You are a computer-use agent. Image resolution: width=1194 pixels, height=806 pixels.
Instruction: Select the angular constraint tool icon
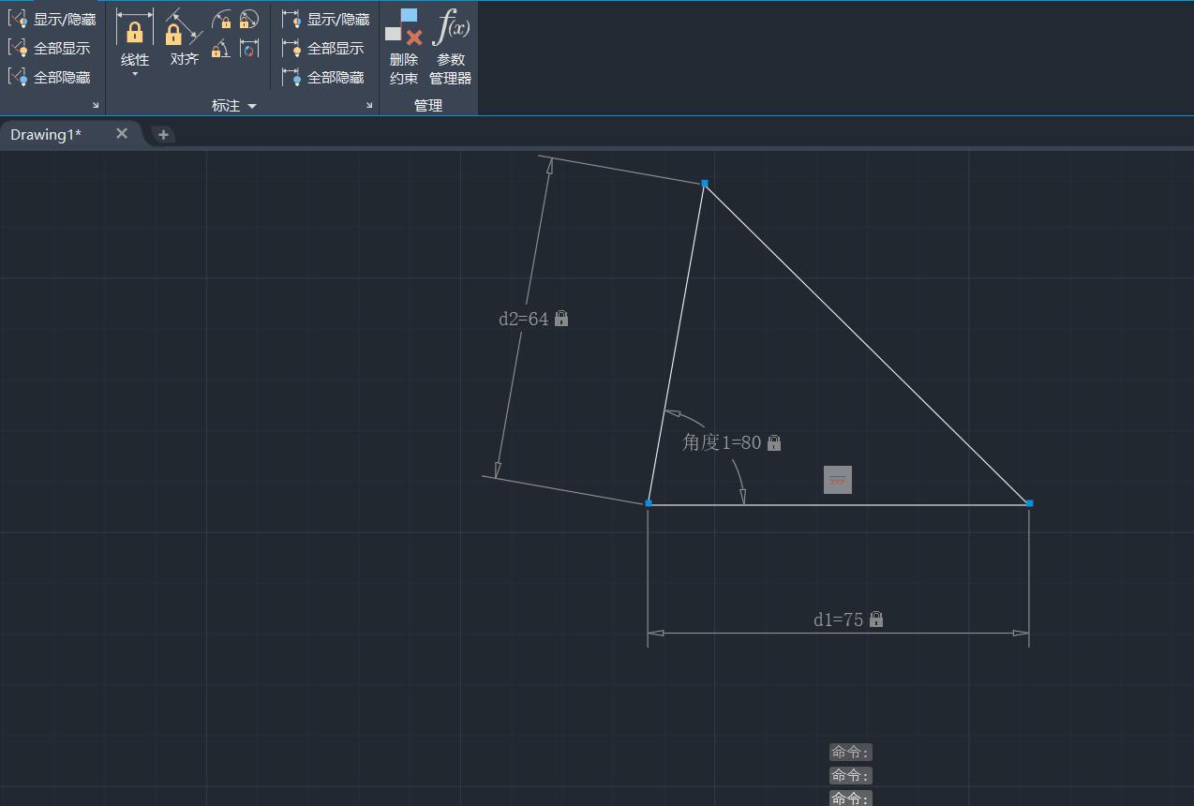[221, 49]
